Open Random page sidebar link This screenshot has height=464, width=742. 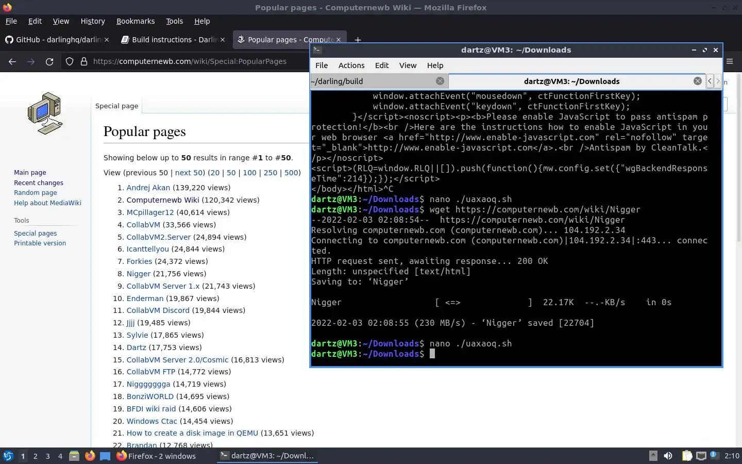(36, 193)
